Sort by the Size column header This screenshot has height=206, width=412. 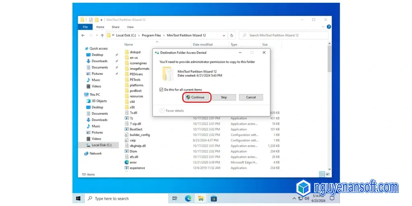coord(265,44)
